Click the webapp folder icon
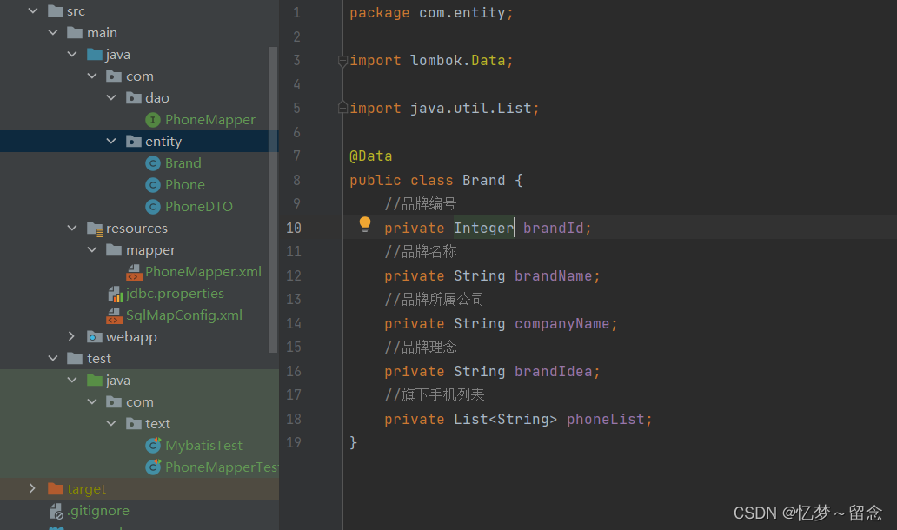 95,337
